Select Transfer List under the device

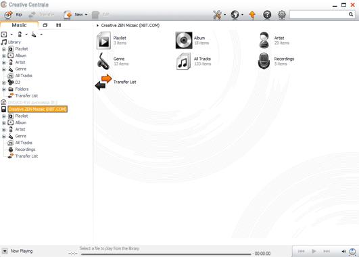tap(26, 156)
